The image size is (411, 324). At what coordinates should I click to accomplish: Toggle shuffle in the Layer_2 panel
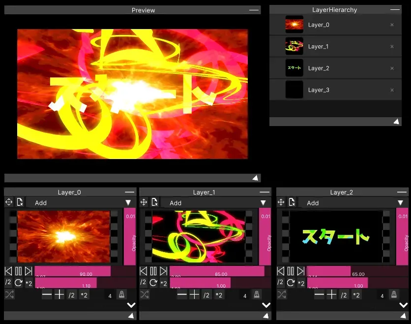click(x=281, y=294)
